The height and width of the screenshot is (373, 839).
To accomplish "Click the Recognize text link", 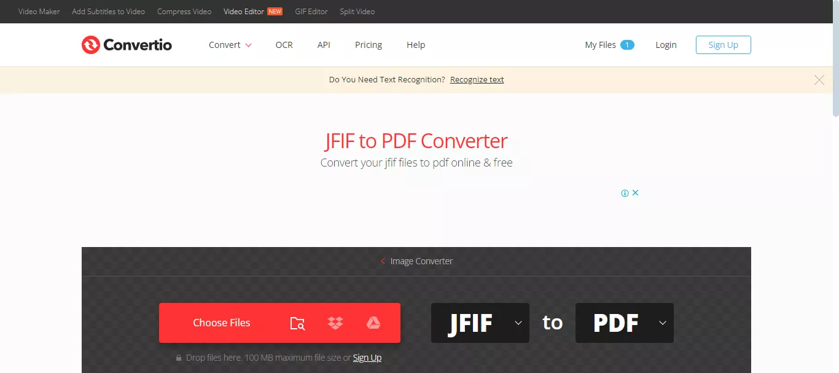I will [477, 79].
